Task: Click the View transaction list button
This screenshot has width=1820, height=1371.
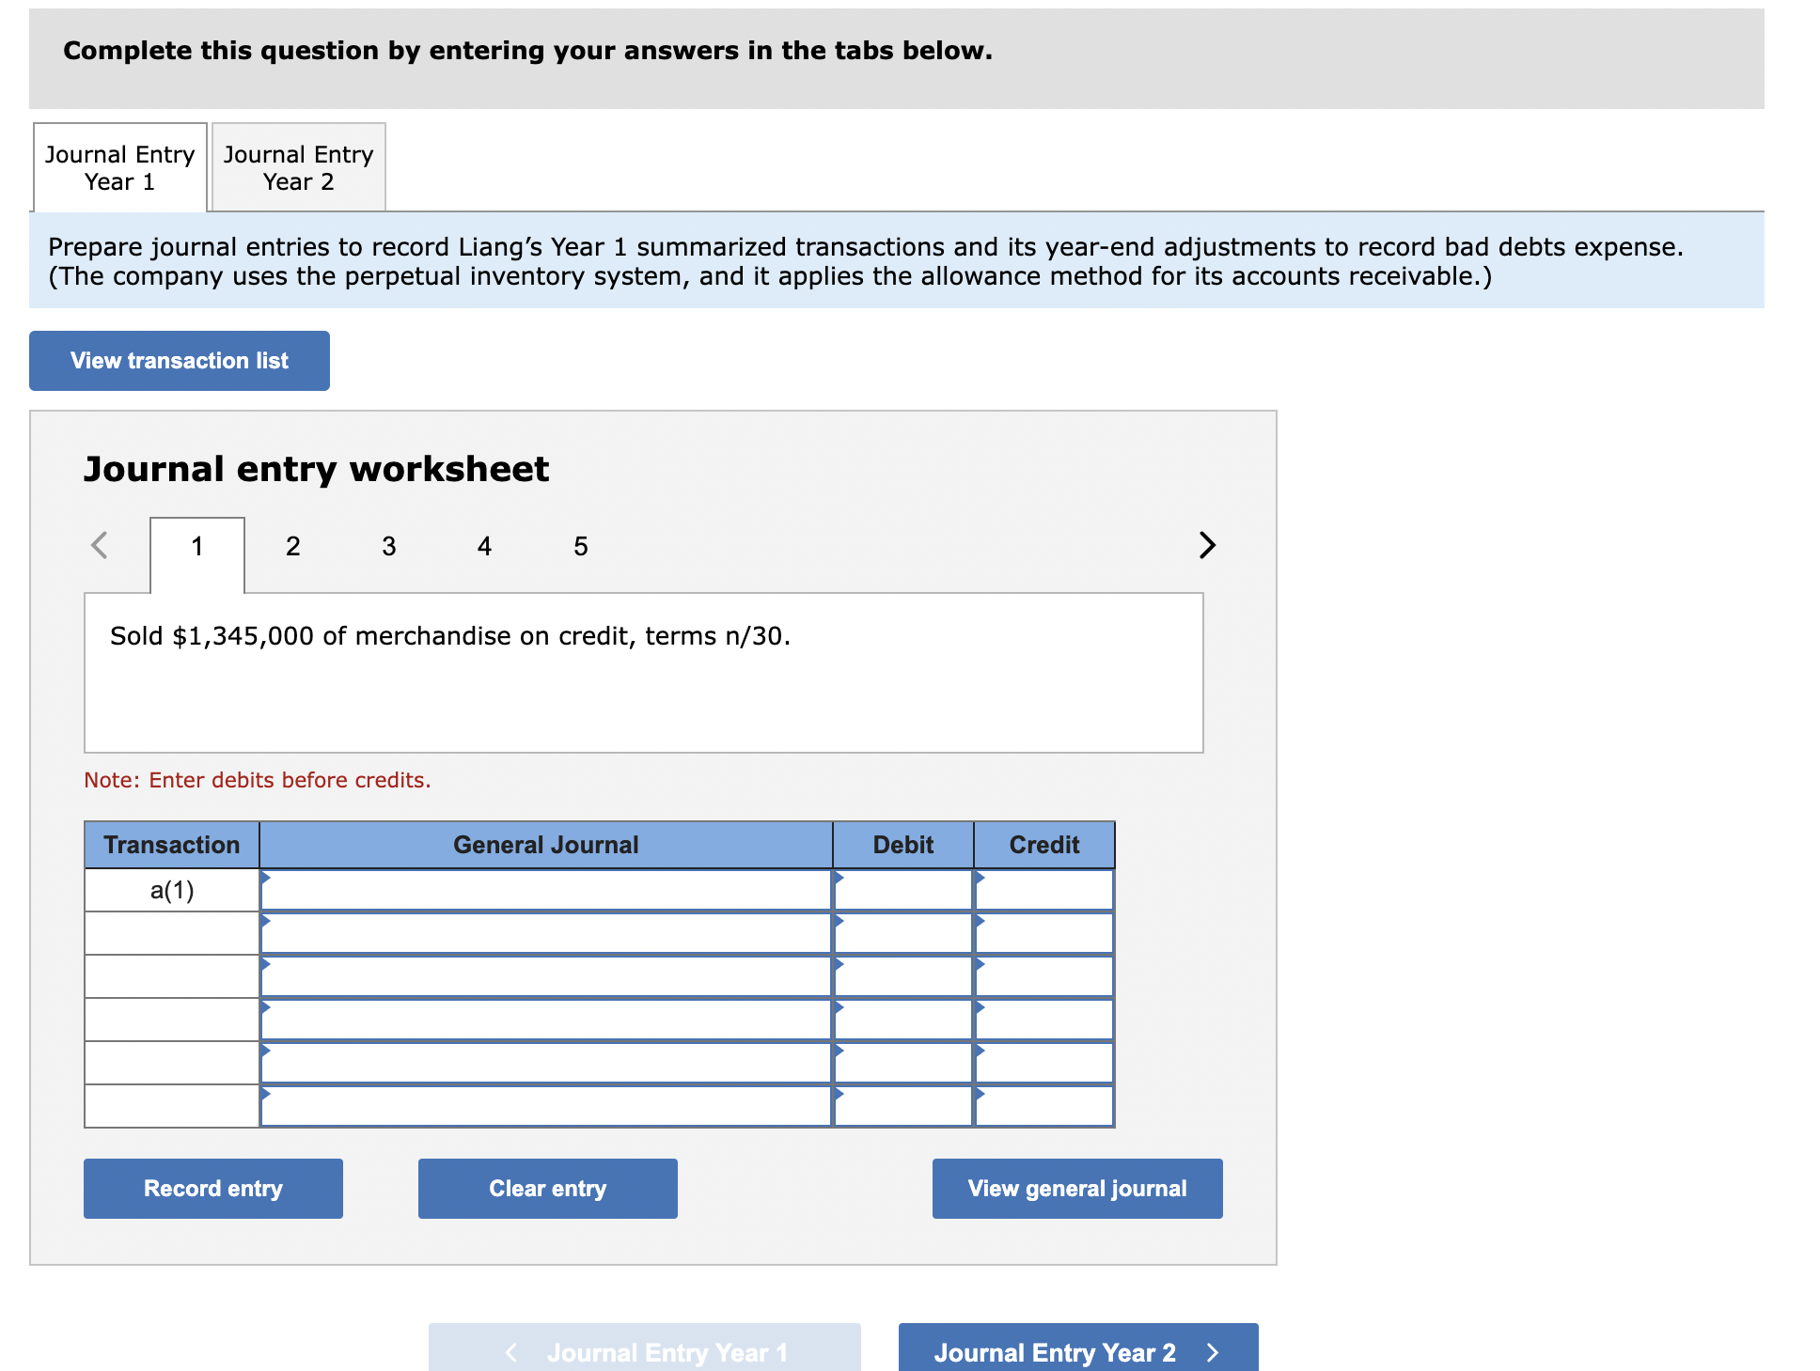Action: [x=179, y=360]
